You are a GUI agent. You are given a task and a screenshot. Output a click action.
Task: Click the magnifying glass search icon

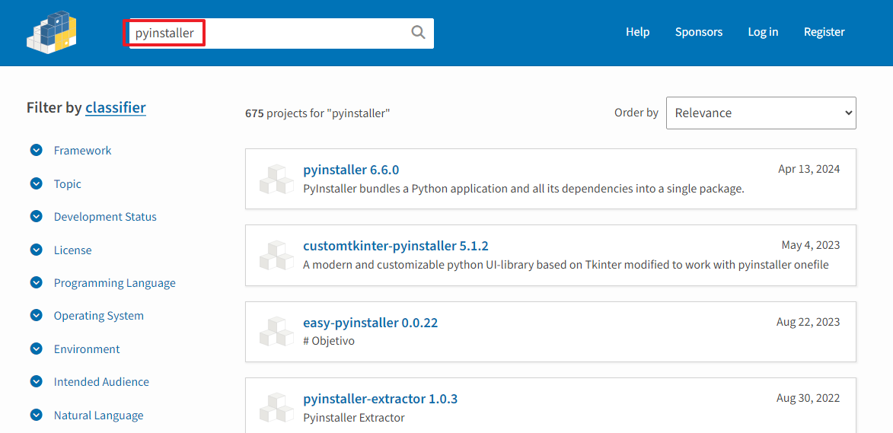click(418, 33)
